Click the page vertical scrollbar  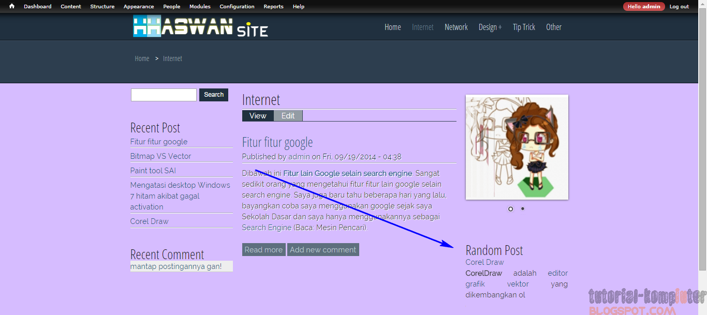coord(703,140)
